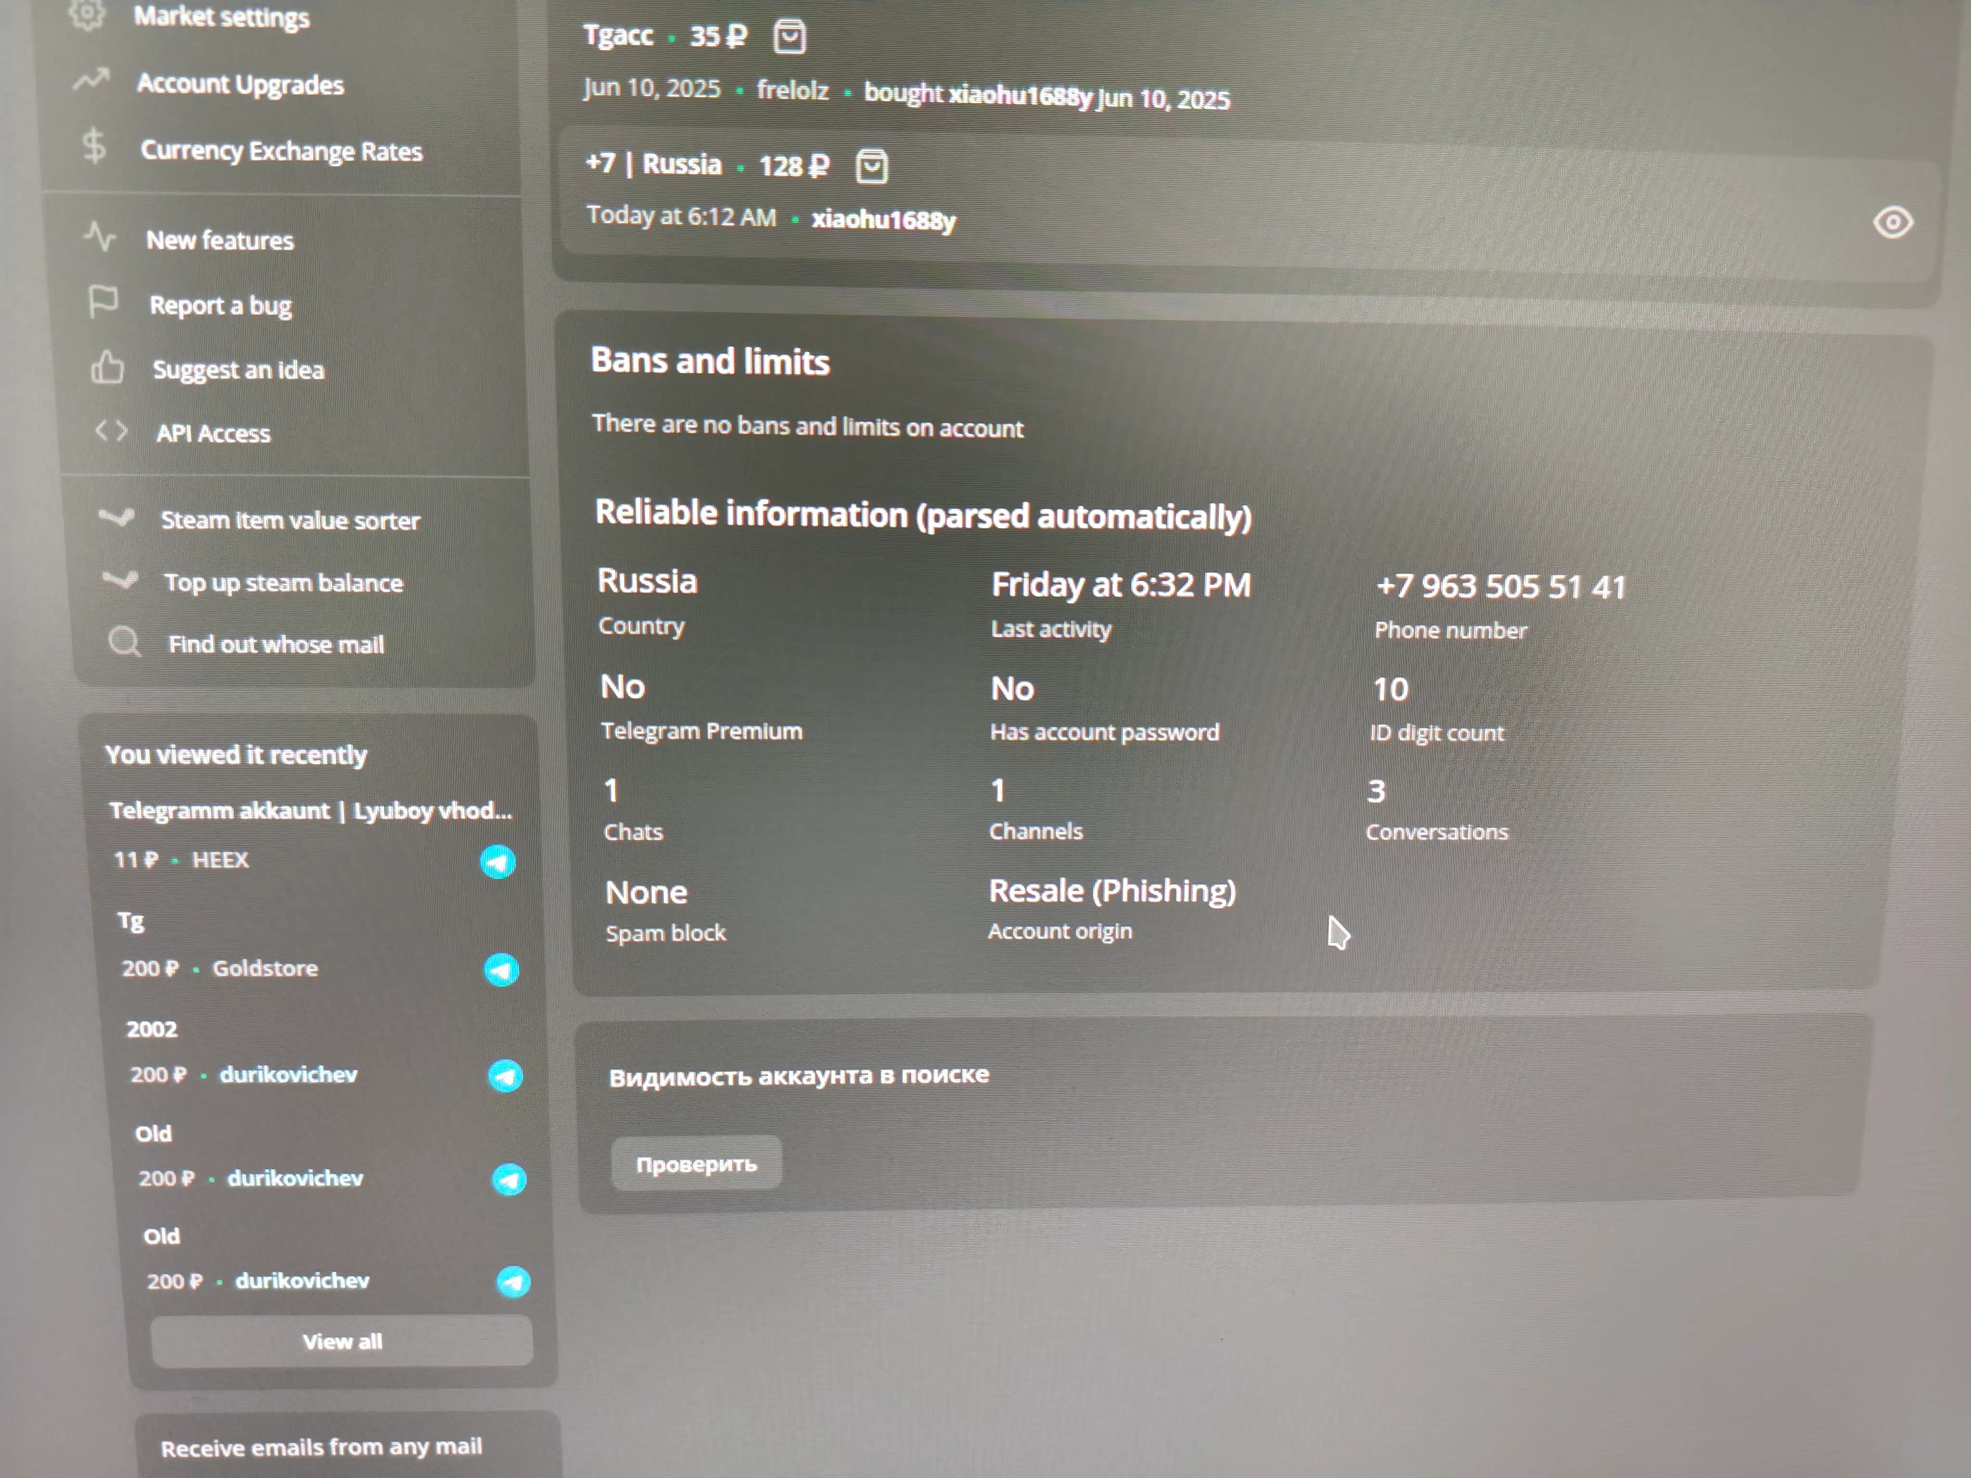1971x1478 pixels.
Task: Open HEEX seller link
Action: (x=221, y=860)
